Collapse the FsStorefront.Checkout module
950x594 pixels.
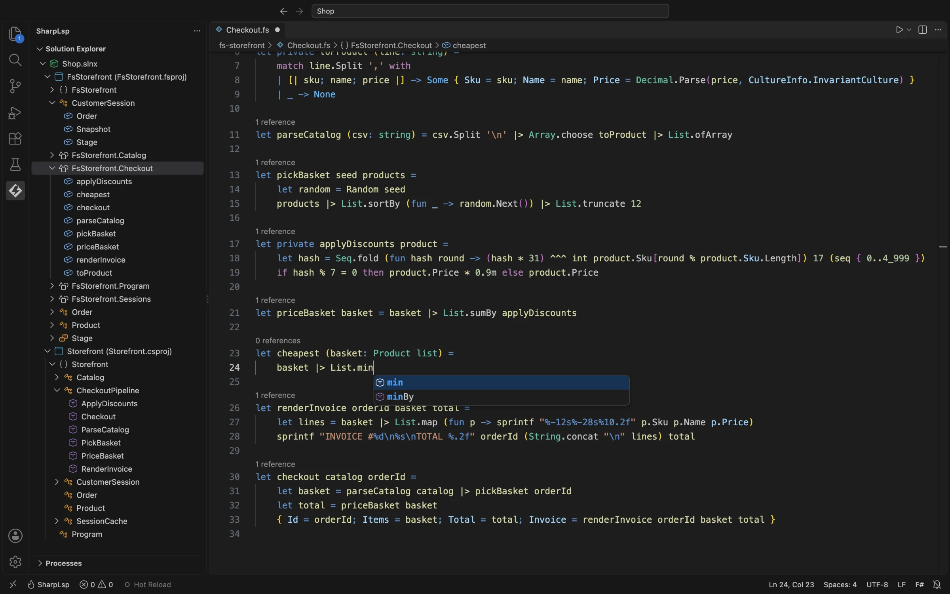pos(52,168)
